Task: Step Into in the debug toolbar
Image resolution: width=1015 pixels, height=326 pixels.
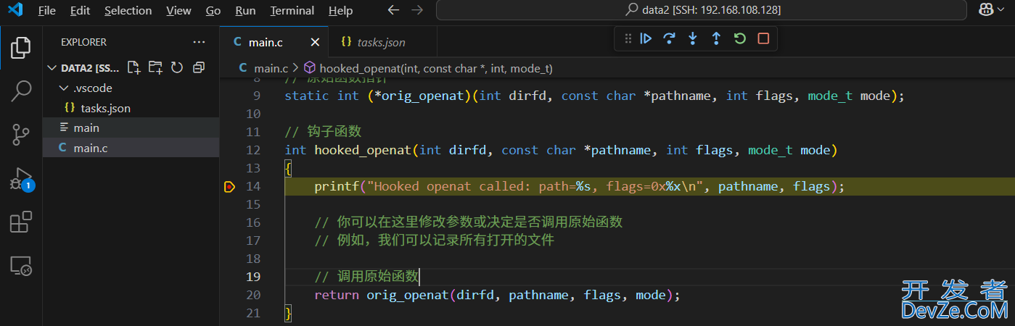Action: pyautogui.click(x=693, y=38)
